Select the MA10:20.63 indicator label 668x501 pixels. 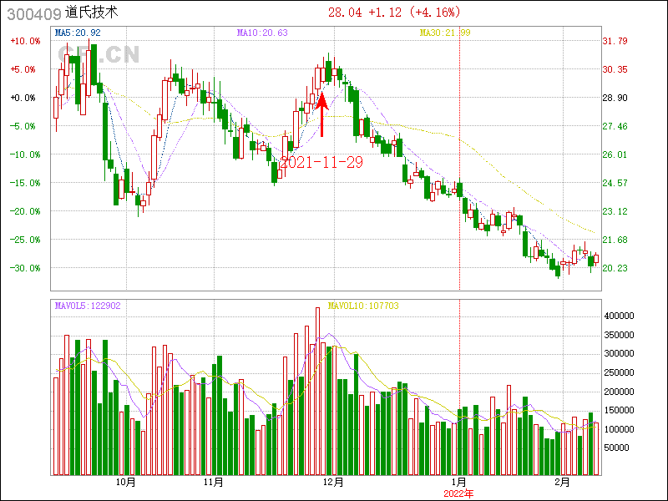262,33
